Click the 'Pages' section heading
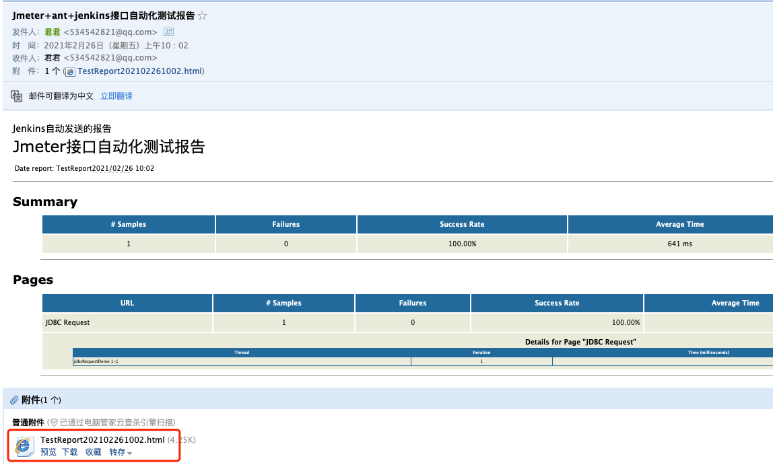The width and height of the screenshot is (773, 465). (x=33, y=280)
